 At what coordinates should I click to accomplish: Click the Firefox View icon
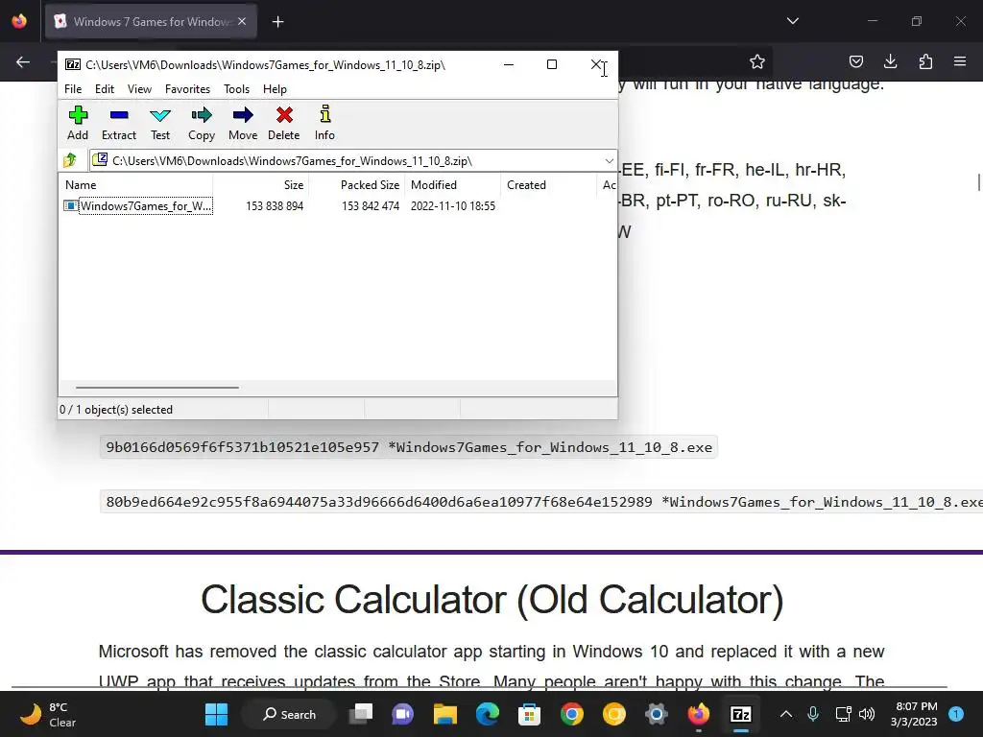pyautogui.click(x=19, y=21)
